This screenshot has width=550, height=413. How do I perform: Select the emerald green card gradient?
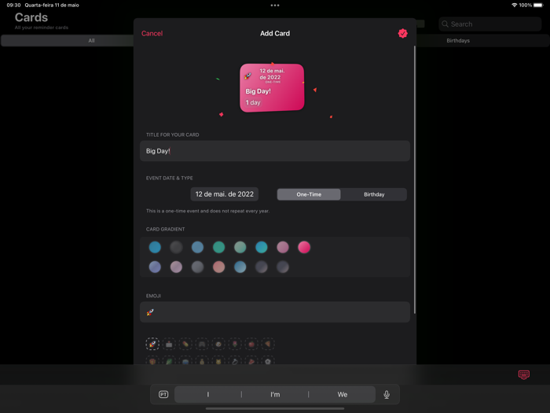219,247
